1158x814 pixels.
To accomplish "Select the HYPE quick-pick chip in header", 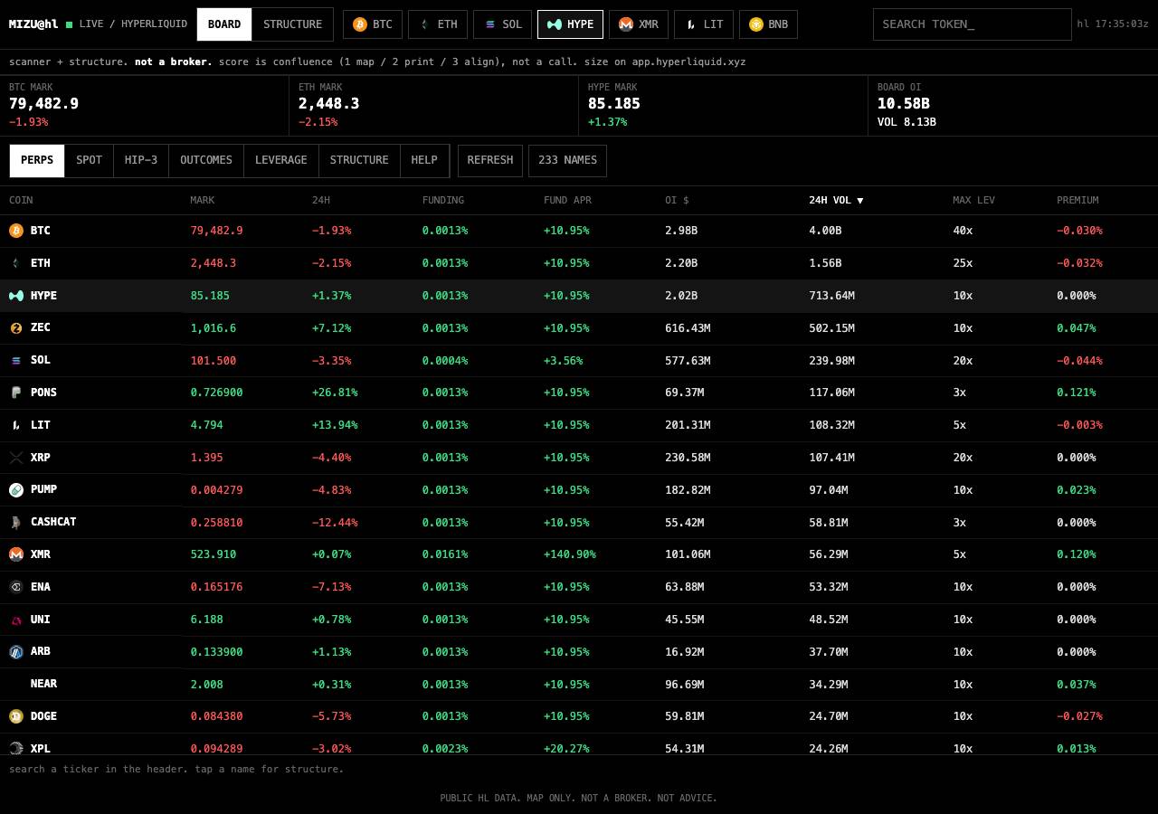I will (x=570, y=24).
